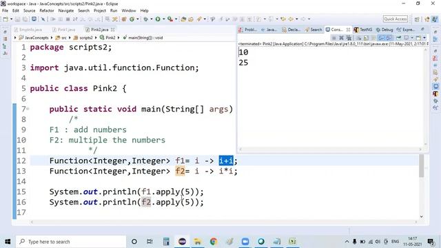Click the Pink2 class breadcrumb item
The width and height of the screenshot is (441, 248).
point(107,38)
